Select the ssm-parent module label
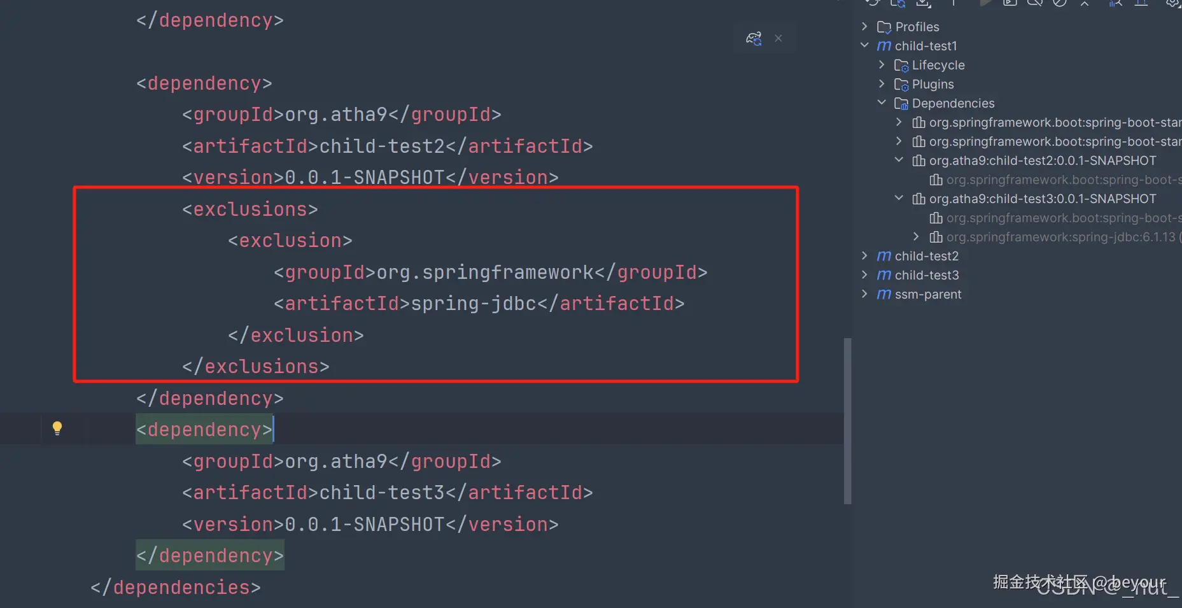This screenshot has width=1182, height=608. [x=928, y=294]
